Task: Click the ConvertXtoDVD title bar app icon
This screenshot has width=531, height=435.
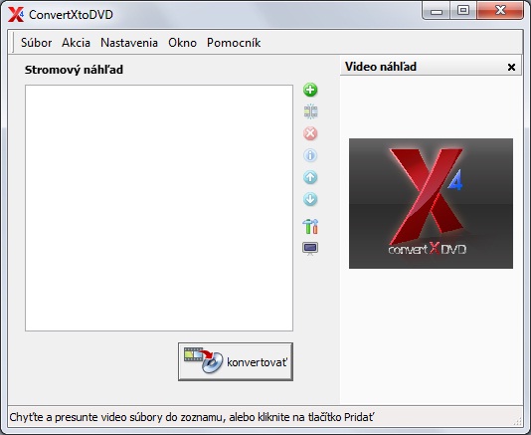Action: tap(16, 15)
